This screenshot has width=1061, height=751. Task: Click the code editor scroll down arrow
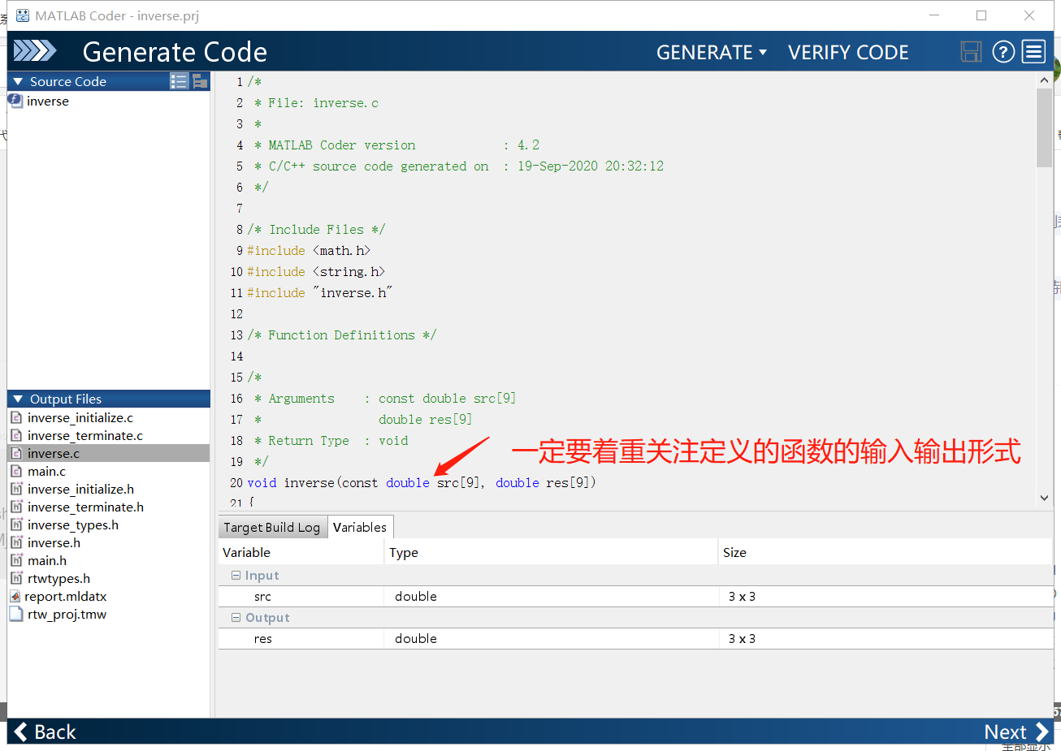pos(1044,498)
